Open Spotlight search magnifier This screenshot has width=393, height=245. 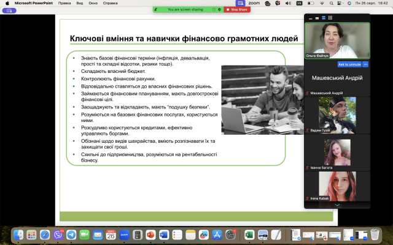[332, 3]
